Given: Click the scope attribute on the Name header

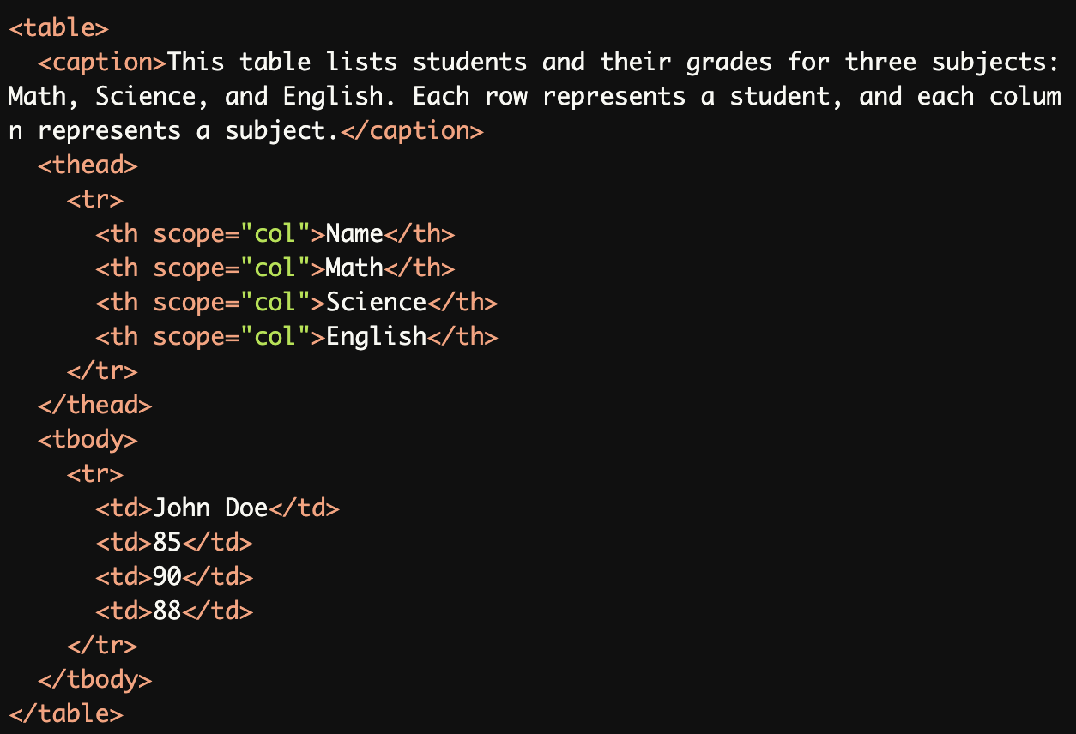Looking at the screenshot, I should [189, 234].
